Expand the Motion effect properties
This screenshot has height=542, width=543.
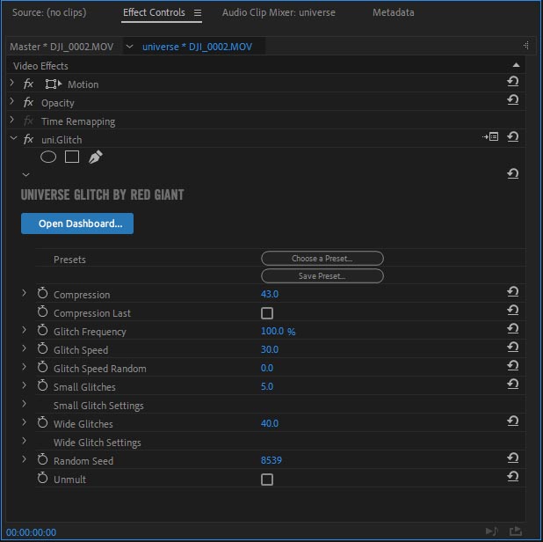click(12, 83)
